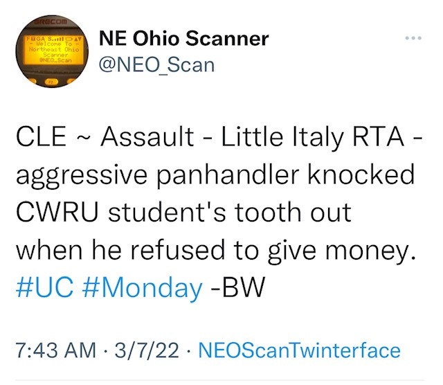Click the orange scanner screen in avatar

(54, 49)
